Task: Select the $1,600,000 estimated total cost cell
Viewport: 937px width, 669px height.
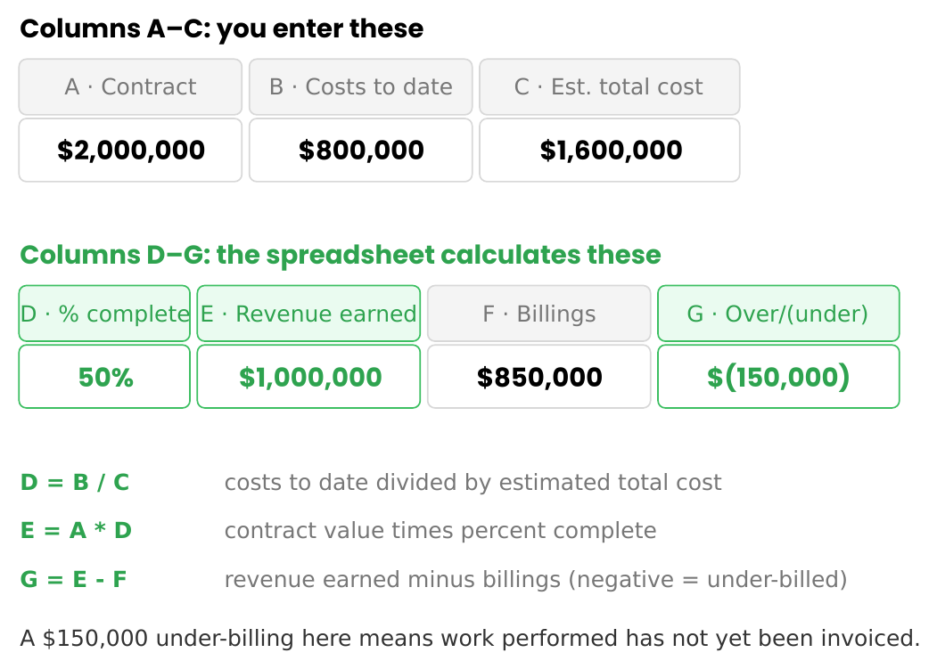Action: coord(610,150)
